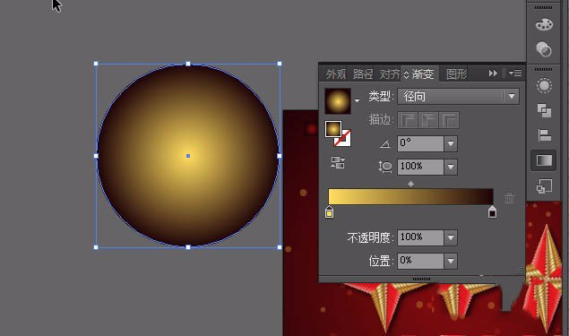Select the dark brown gradient stop
The height and width of the screenshot is (336, 569).
pyautogui.click(x=492, y=212)
